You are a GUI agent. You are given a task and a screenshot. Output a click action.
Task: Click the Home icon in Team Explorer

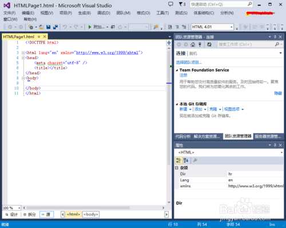193,45
